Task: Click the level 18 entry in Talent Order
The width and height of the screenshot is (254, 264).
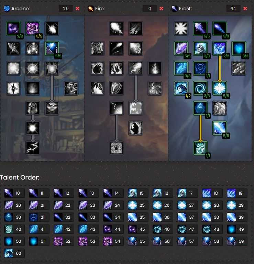Action: [x=212, y=193]
